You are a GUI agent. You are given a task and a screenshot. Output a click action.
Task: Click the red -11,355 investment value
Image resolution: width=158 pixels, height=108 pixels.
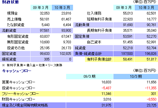coord(151,88)
